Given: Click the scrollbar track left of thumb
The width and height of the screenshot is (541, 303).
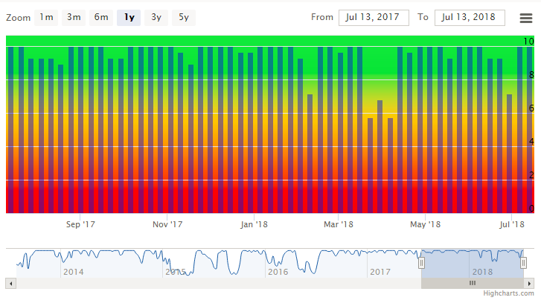Looking at the screenshot, I should (219, 284).
